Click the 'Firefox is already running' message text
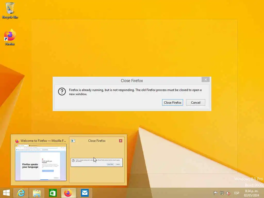This screenshot has width=264, height=198. pos(135,92)
